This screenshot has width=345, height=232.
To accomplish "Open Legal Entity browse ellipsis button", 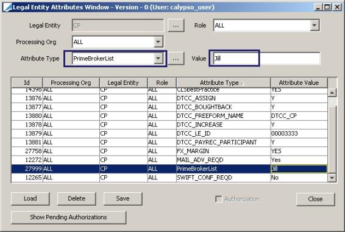I will click(x=176, y=26).
